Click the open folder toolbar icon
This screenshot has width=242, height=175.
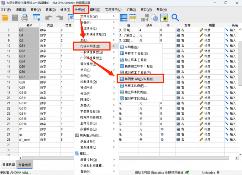(5, 17)
